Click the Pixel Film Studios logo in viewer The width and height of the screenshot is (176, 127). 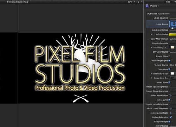click(x=80, y=68)
